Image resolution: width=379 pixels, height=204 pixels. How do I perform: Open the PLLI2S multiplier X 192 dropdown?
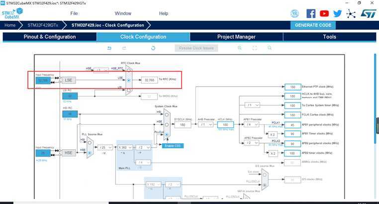[153, 184]
